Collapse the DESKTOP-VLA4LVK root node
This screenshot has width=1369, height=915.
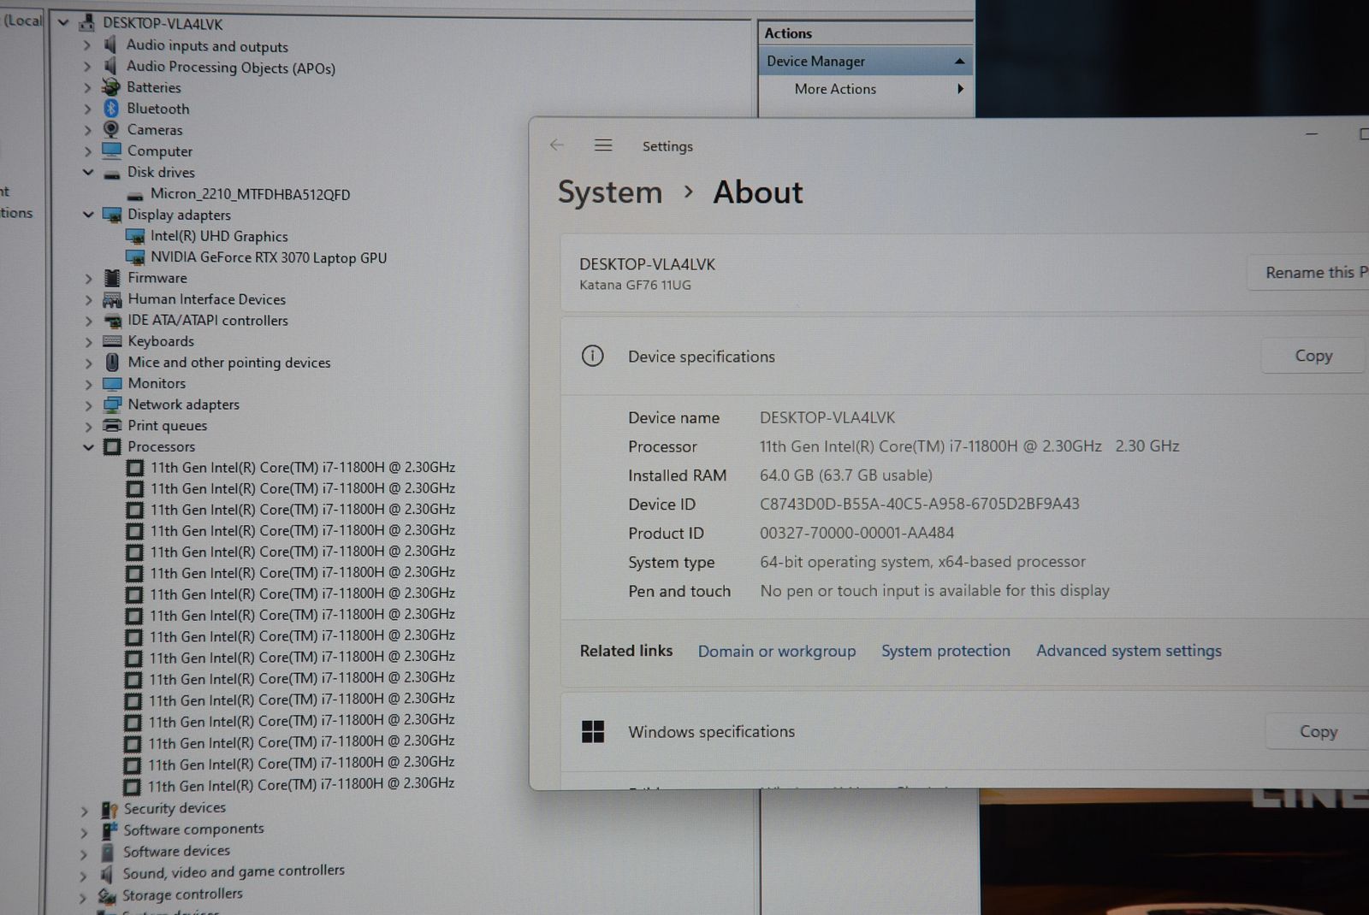(63, 22)
